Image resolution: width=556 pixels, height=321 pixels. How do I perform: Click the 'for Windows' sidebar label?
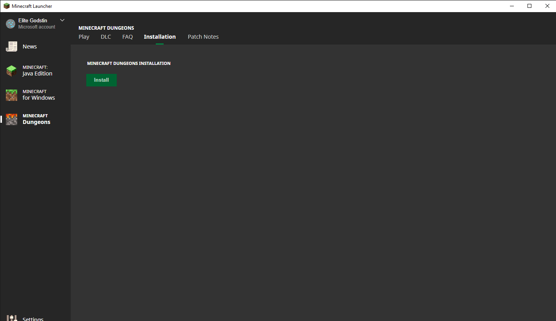click(39, 98)
